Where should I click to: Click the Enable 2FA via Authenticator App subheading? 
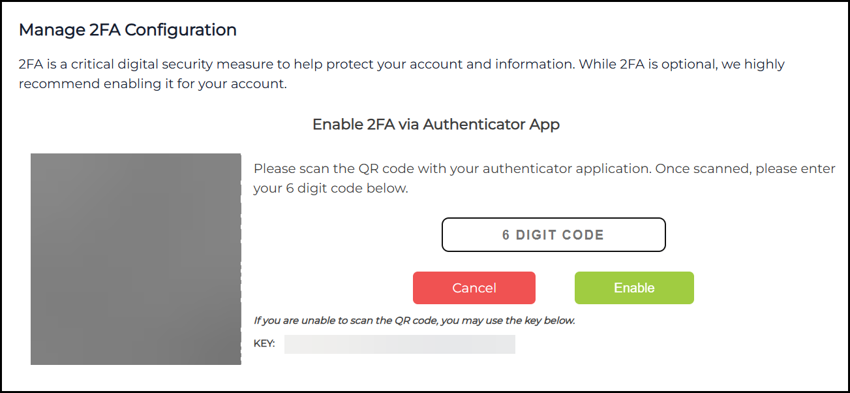coord(436,124)
